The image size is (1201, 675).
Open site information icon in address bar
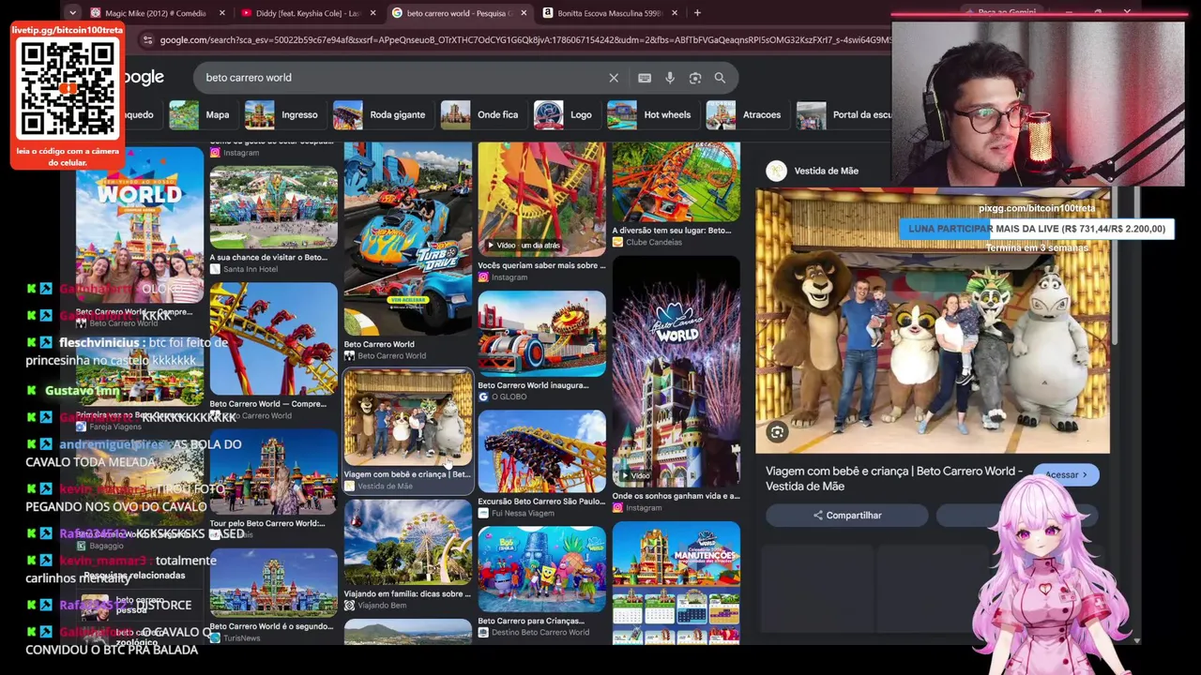coord(147,40)
